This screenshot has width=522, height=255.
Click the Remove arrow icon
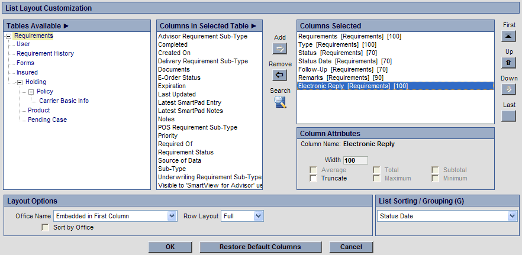280,75
